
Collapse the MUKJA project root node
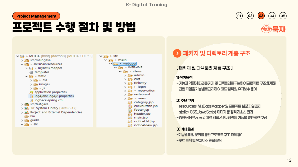[x=18, y=56]
